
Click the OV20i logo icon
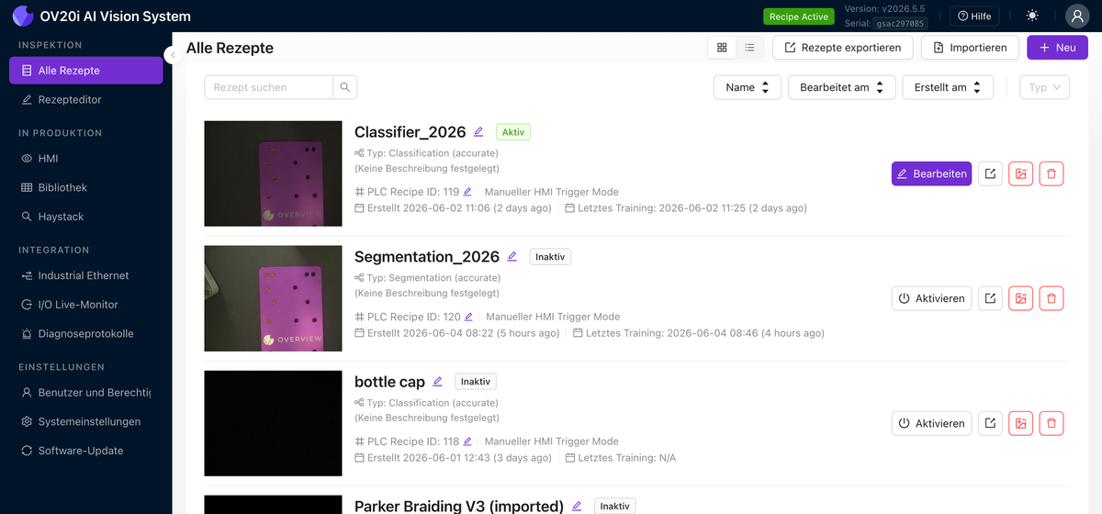click(22, 16)
